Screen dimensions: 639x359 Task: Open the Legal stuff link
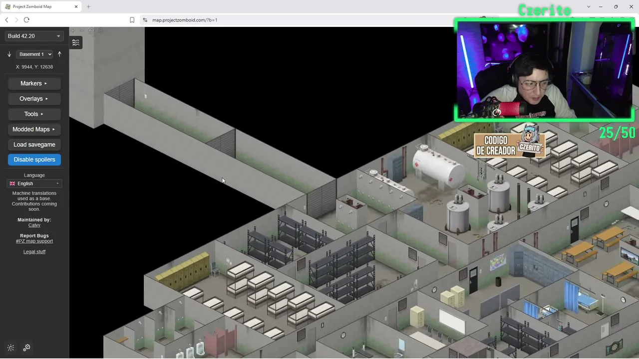pyautogui.click(x=34, y=252)
